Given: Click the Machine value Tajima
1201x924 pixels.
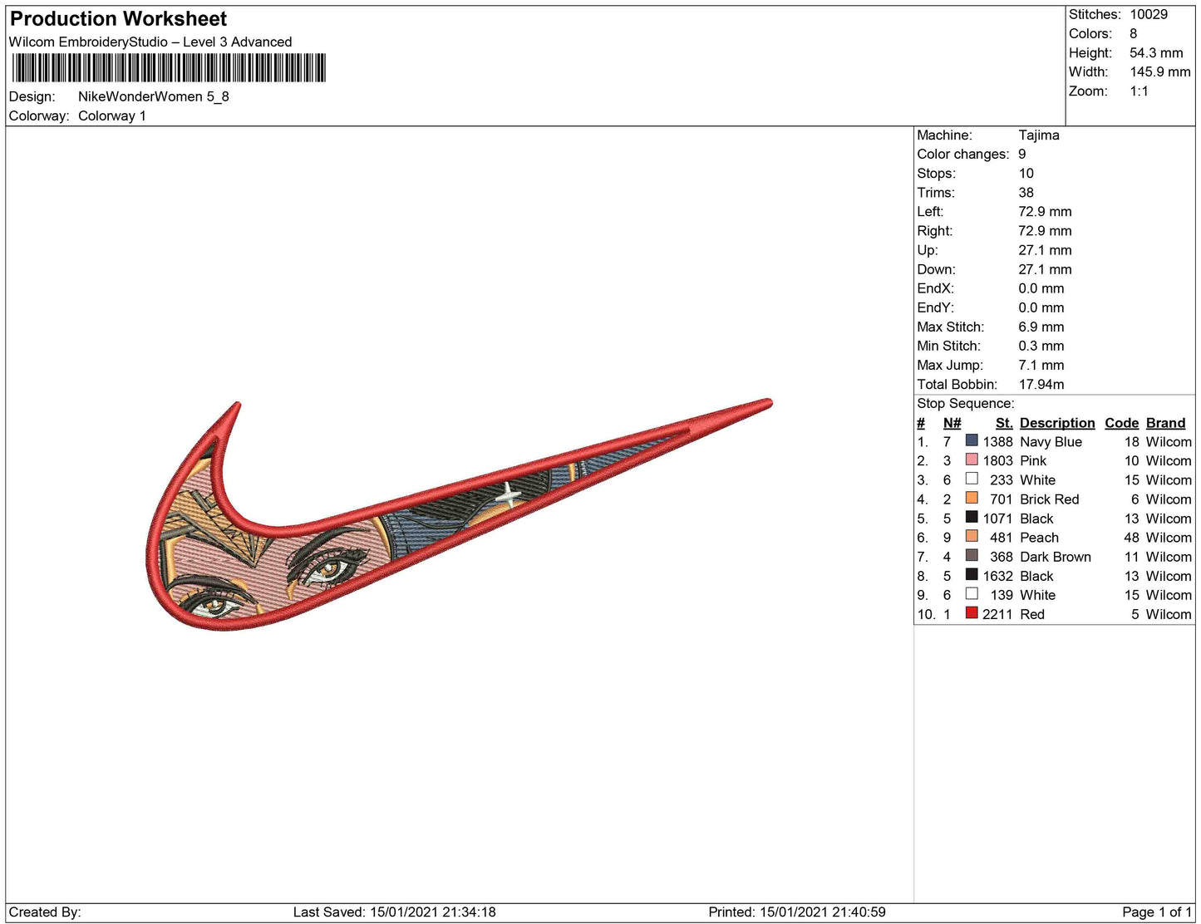Looking at the screenshot, I should pos(1038,135).
